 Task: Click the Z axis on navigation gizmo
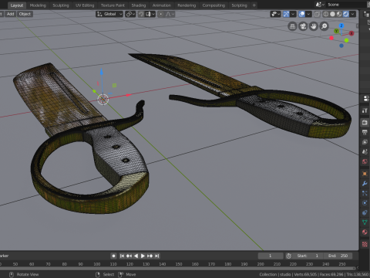(x=341, y=25)
